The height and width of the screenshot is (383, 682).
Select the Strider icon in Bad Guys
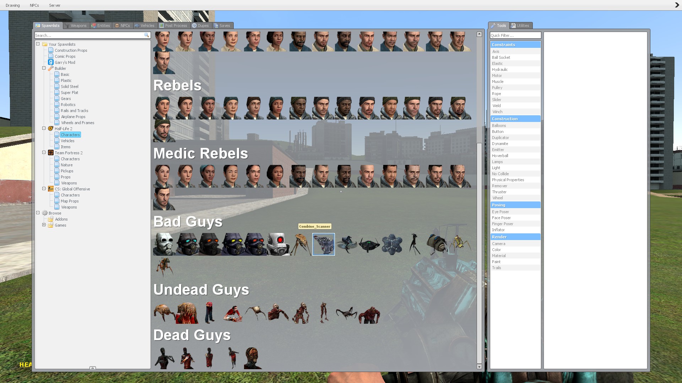[x=301, y=244]
